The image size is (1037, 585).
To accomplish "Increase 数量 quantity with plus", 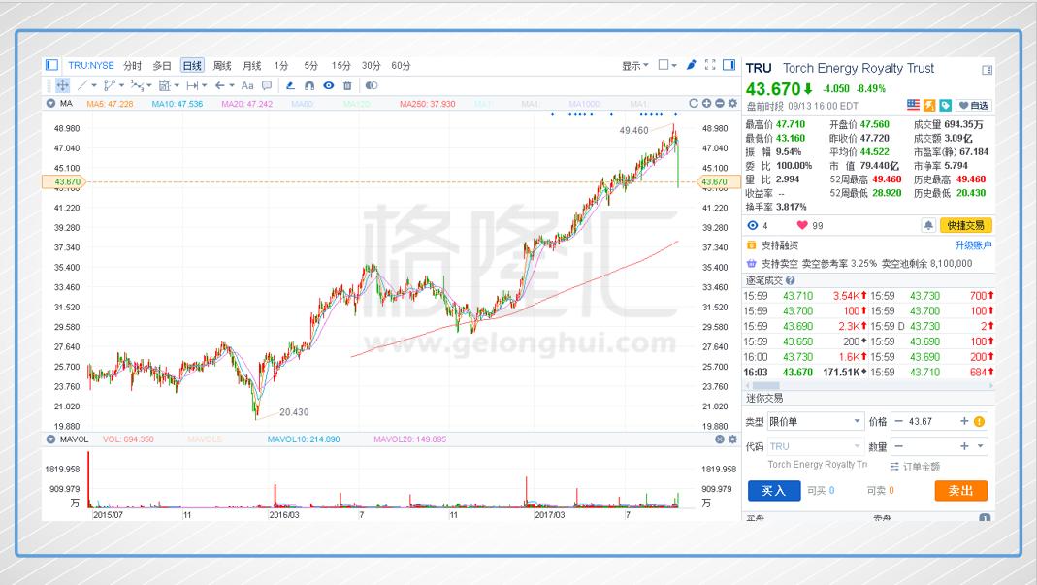I will coord(964,446).
